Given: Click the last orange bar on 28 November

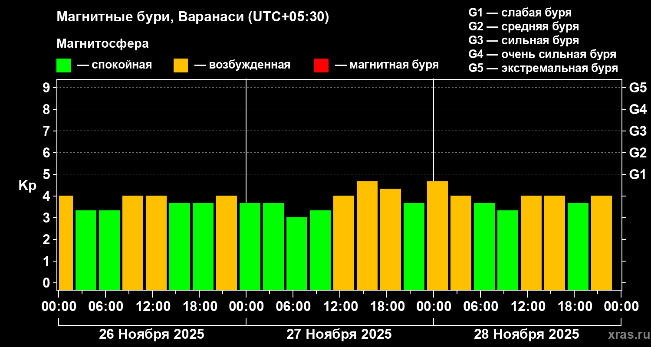Looking at the screenshot, I should pyautogui.click(x=602, y=243).
